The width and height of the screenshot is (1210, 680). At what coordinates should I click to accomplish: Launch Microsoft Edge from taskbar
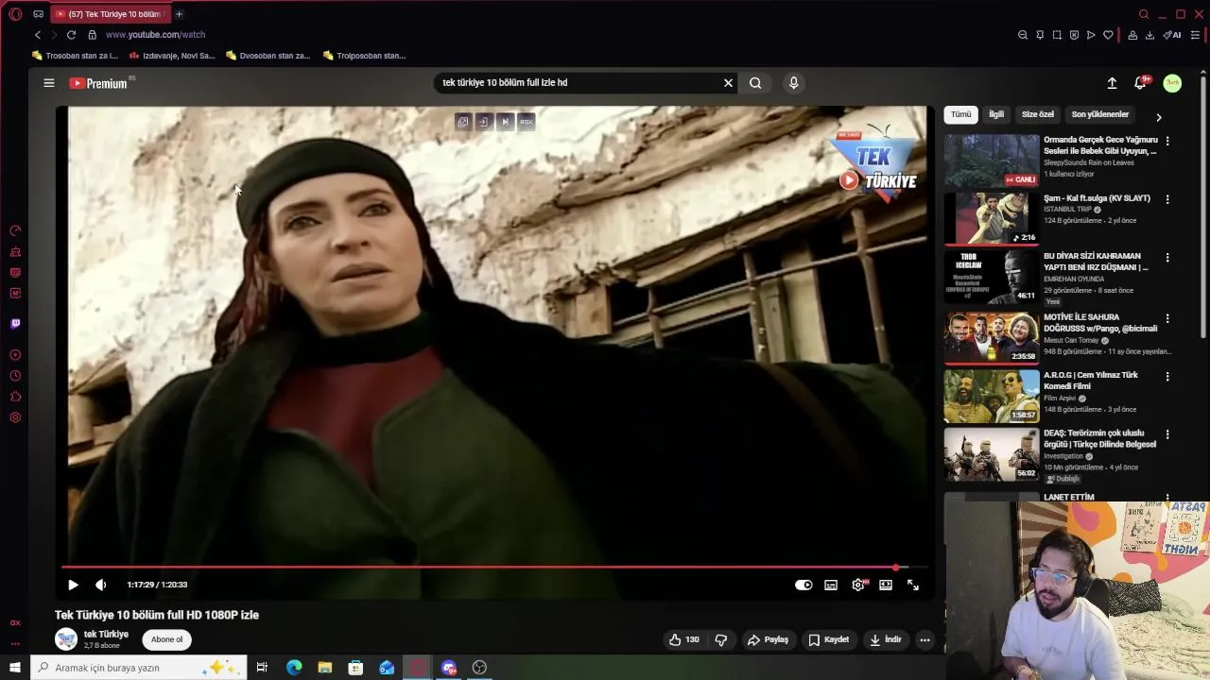[294, 668]
